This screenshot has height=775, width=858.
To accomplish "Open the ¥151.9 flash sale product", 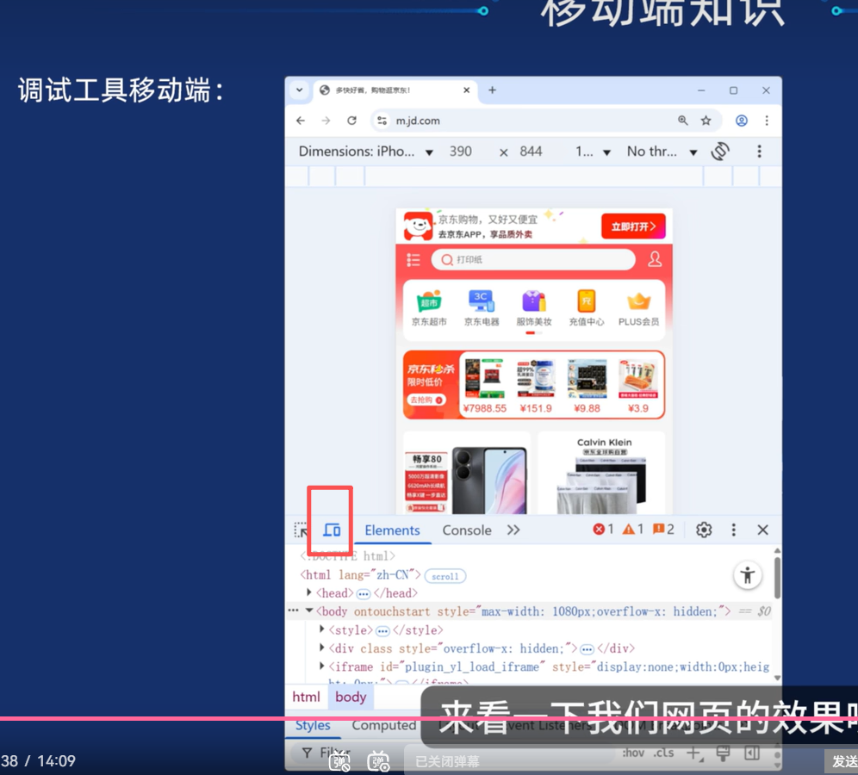I will 536,386.
